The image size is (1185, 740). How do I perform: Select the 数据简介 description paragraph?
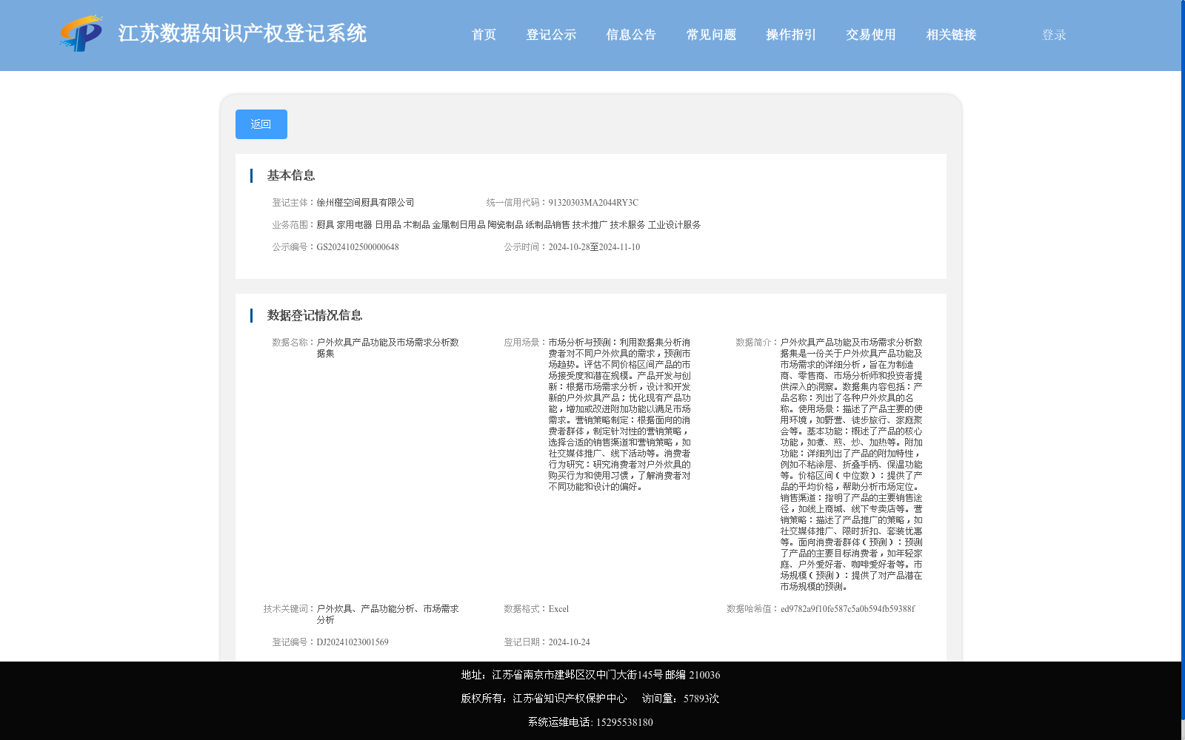pos(852,465)
